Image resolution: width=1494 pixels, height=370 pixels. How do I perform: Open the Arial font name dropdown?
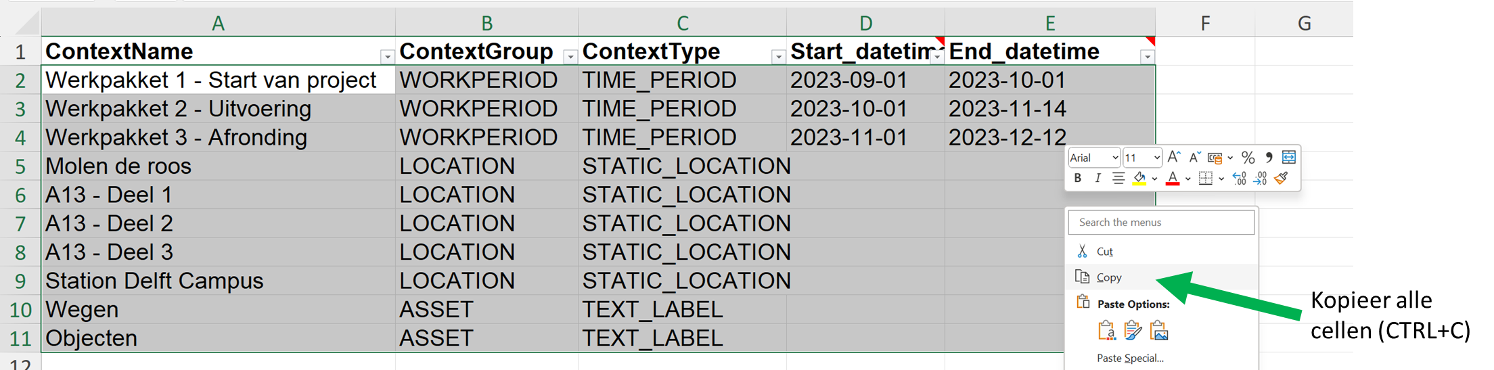pos(1115,158)
